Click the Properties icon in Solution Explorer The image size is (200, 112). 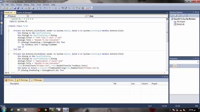pyautogui.click(x=172, y=16)
